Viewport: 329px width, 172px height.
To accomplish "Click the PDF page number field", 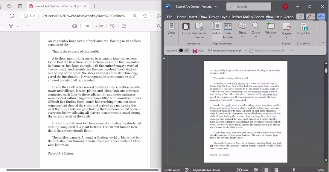I will click(87, 26).
